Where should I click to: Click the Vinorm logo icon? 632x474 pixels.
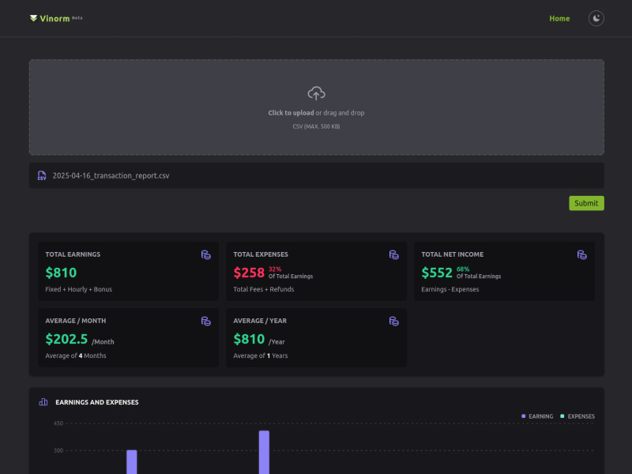33,18
